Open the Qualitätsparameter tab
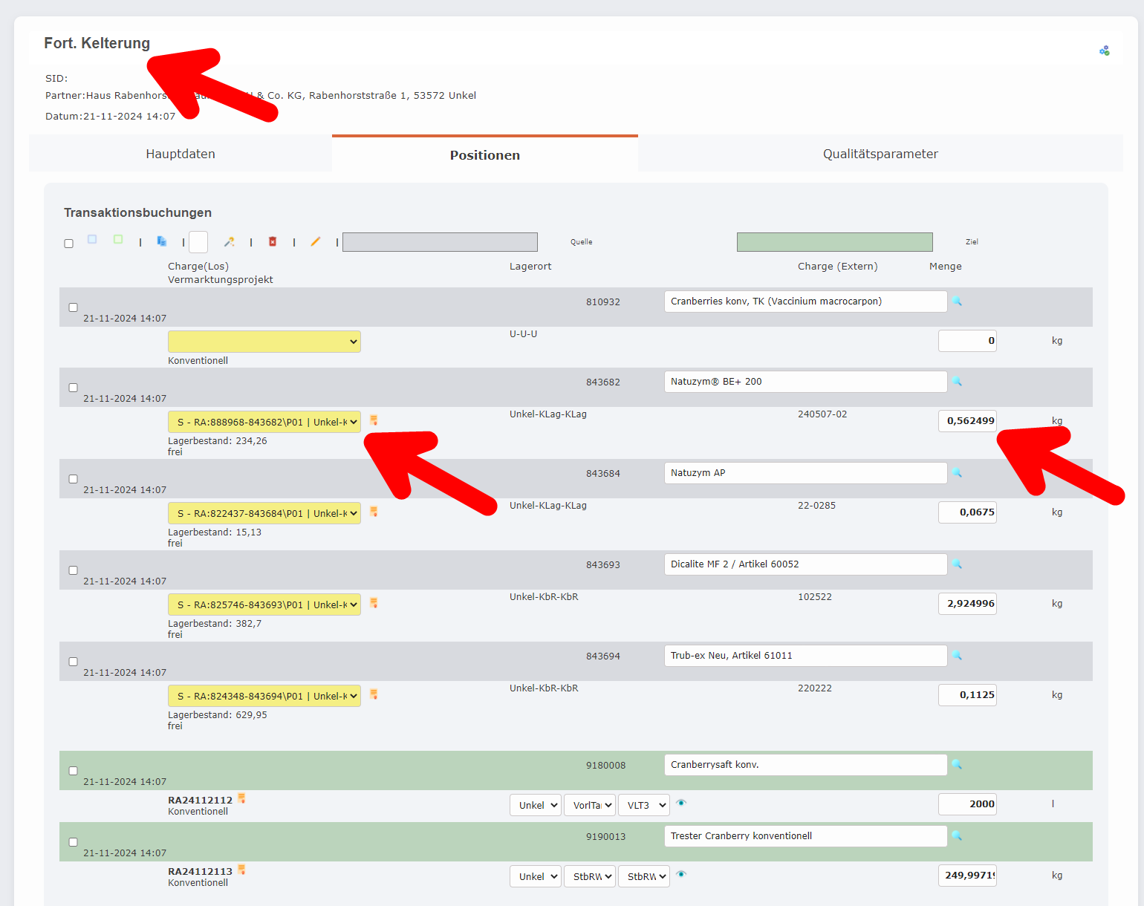Screen dimensions: 1144x906 click(880, 154)
